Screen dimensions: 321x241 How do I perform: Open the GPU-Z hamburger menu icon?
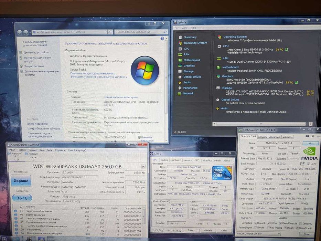pyautogui.click(x=318, y=136)
